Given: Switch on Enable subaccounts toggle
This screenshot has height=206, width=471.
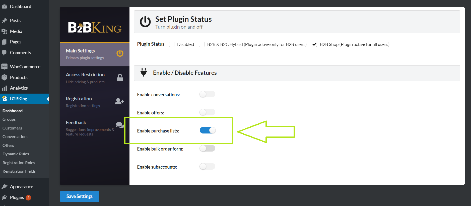Looking at the screenshot, I should click(x=207, y=167).
